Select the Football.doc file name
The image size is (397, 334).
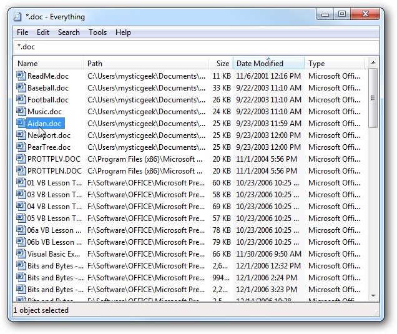click(x=48, y=100)
